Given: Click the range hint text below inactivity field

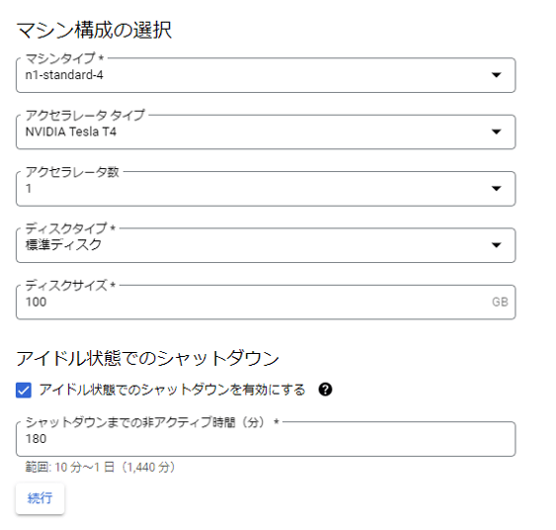Looking at the screenshot, I should [x=100, y=467].
